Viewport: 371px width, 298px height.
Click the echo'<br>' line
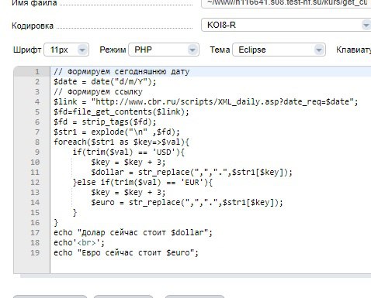pos(79,242)
